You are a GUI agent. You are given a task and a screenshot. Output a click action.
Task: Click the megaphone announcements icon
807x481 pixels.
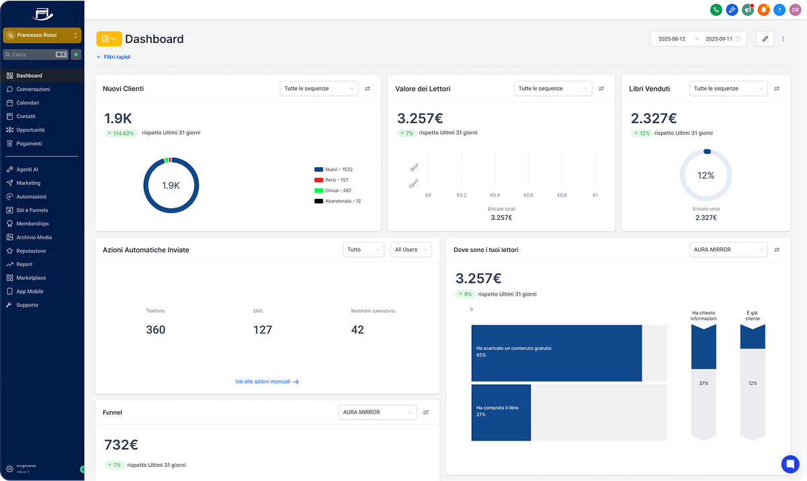(x=748, y=9)
